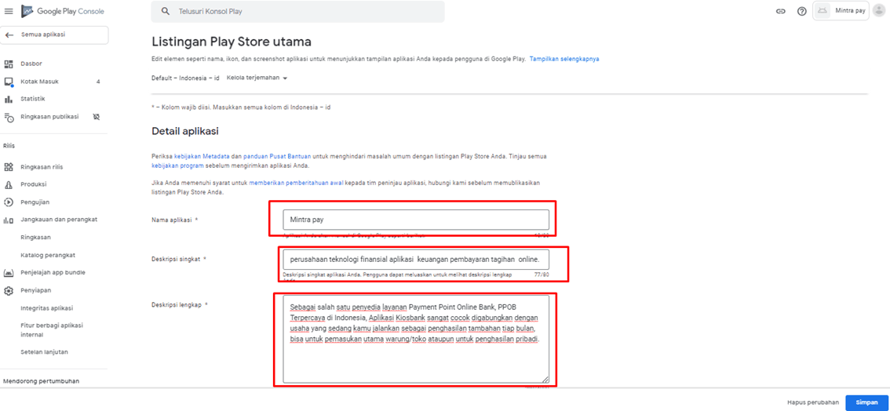
Task: Open the user account avatar
Action: click(880, 11)
